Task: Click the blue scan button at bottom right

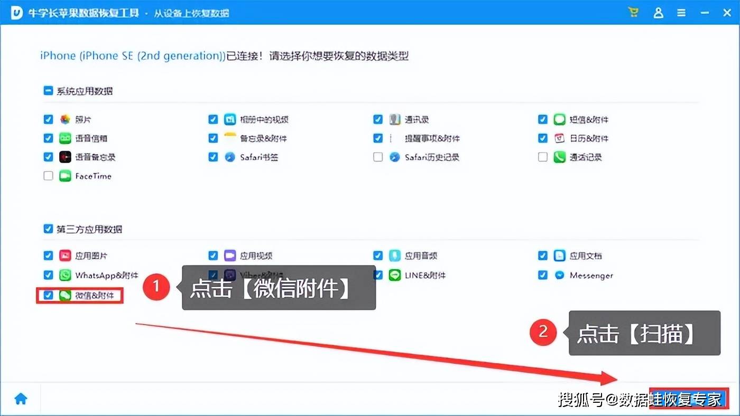Action: [689, 399]
